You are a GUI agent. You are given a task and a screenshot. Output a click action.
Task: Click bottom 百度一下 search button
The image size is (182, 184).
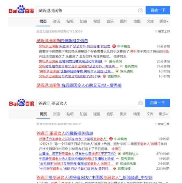(158, 103)
